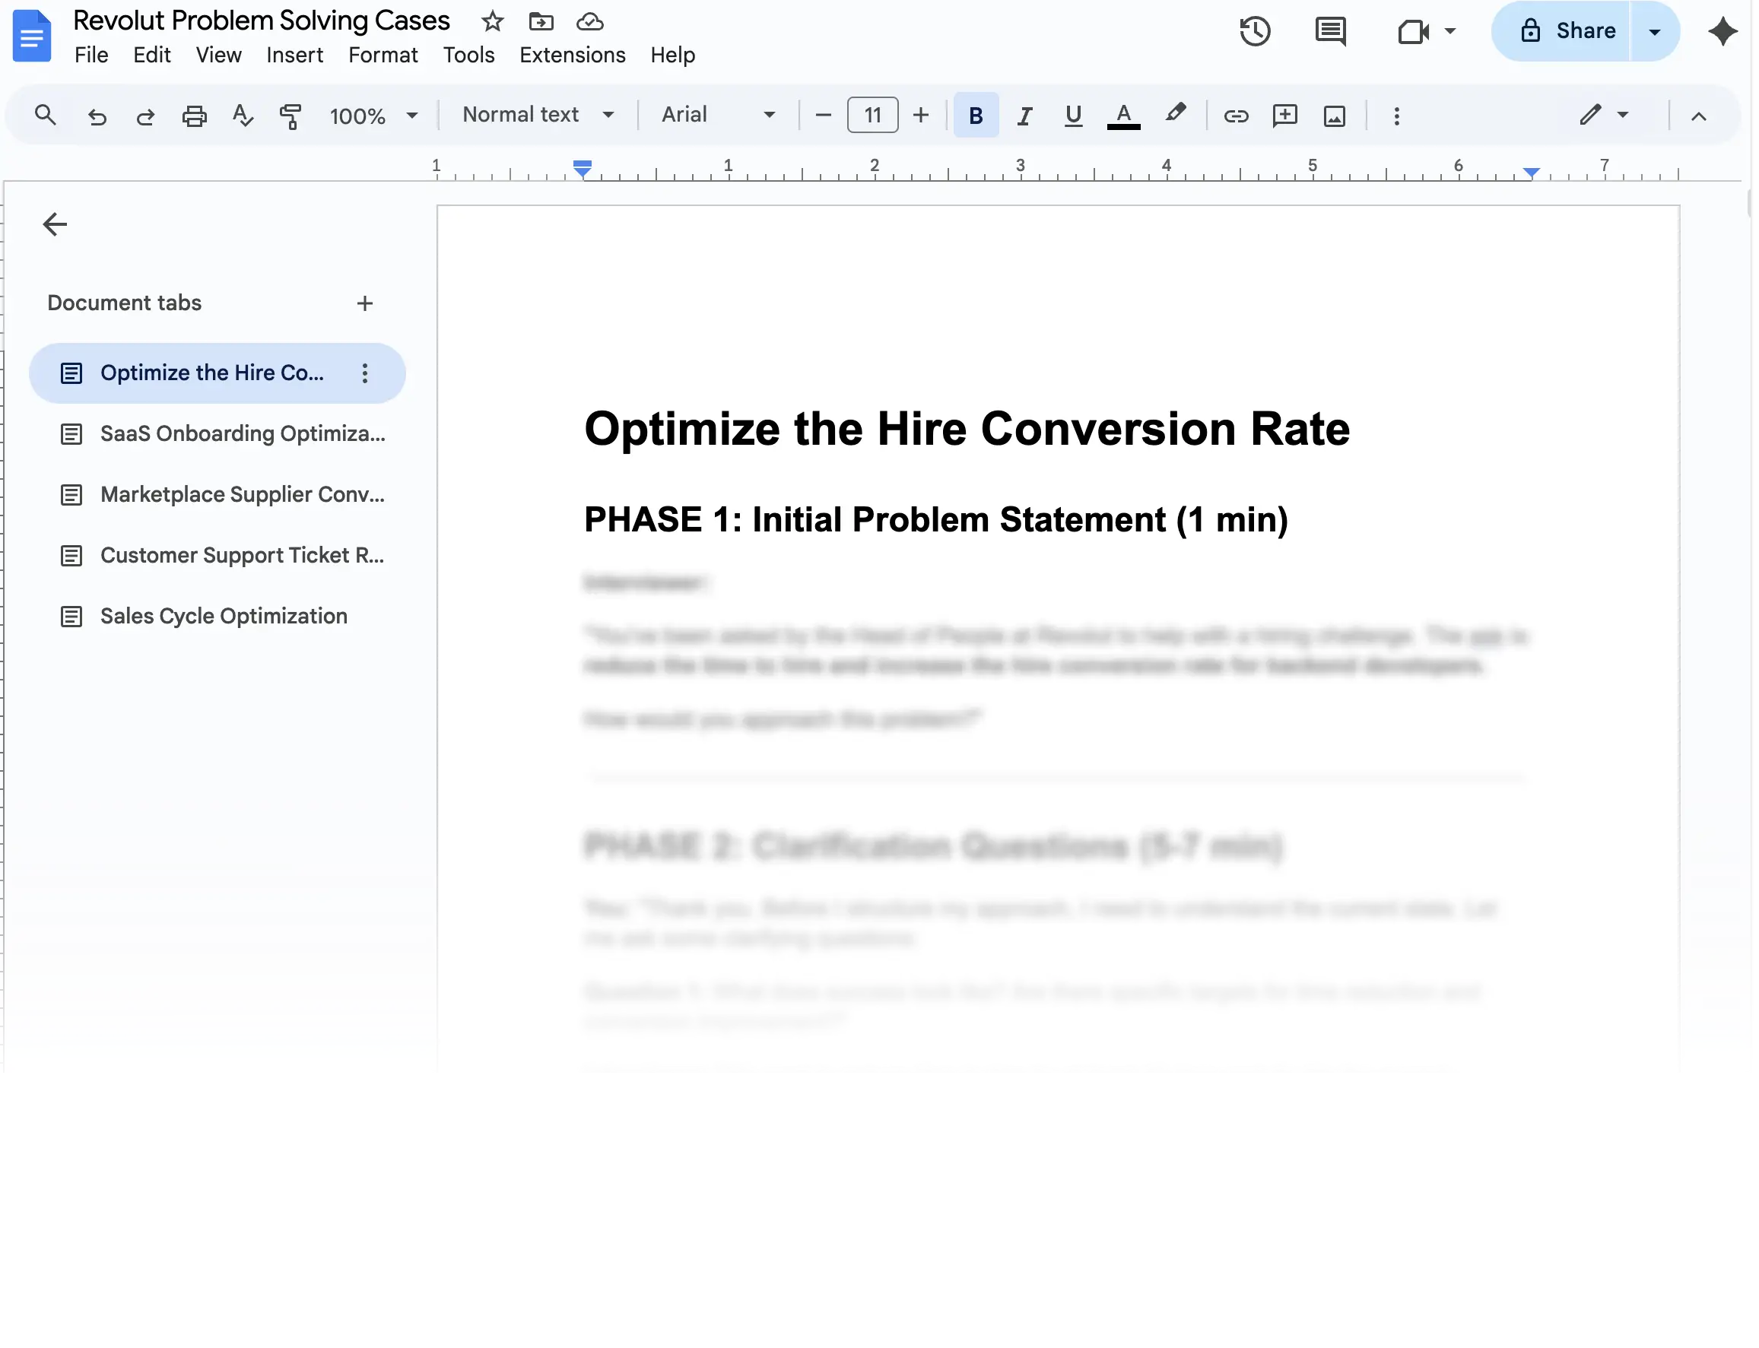Expand the Share options arrow
This screenshot has height=1348, width=1759.
tap(1655, 31)
